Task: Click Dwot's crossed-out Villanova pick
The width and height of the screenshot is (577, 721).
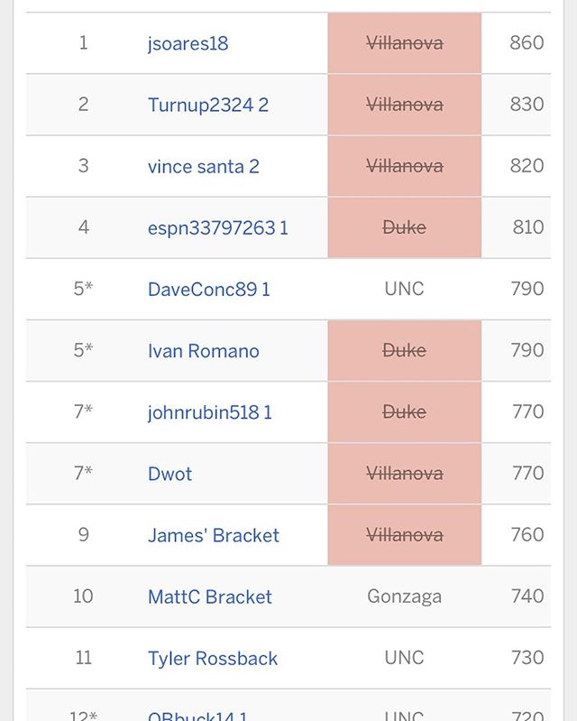Action: click(404, 474)
